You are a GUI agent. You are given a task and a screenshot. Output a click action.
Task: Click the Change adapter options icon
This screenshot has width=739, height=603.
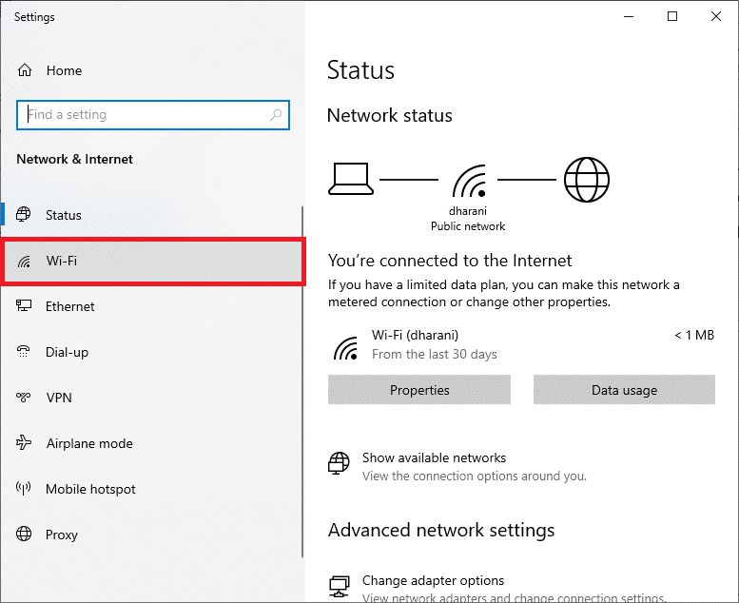339,586
